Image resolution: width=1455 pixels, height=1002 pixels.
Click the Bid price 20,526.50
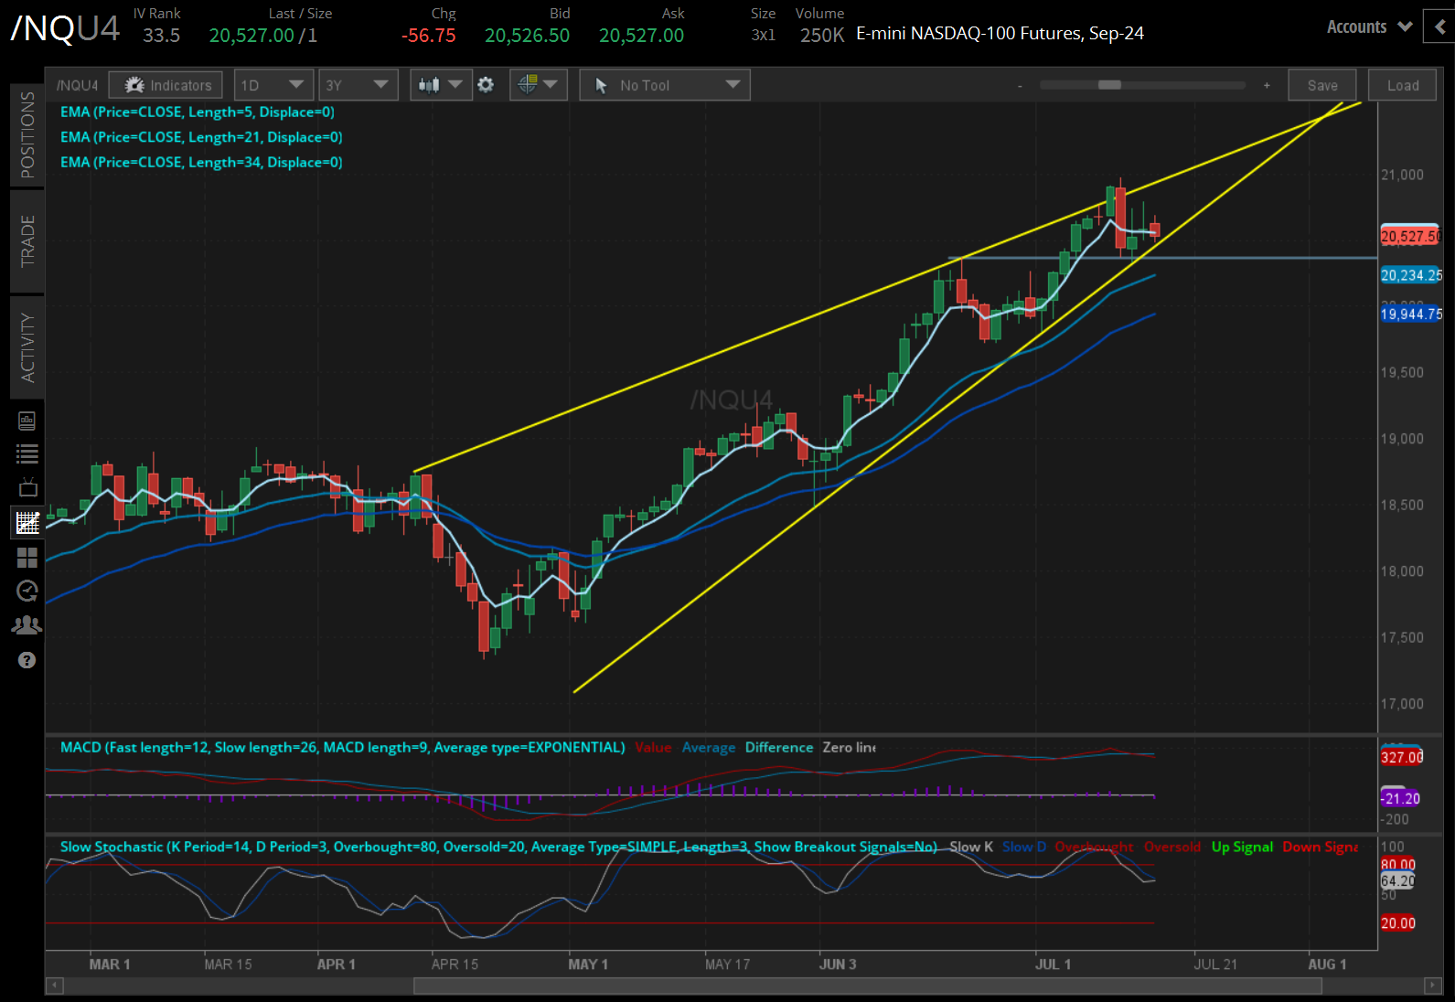[527, 36]
